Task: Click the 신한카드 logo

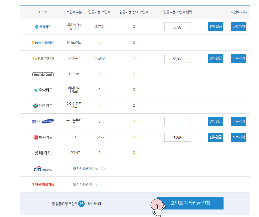Action: tap(43, 106)
